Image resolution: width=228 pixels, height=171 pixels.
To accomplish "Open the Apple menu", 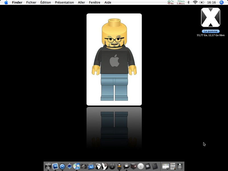I will pyautogui.click(x=6, y=2).
